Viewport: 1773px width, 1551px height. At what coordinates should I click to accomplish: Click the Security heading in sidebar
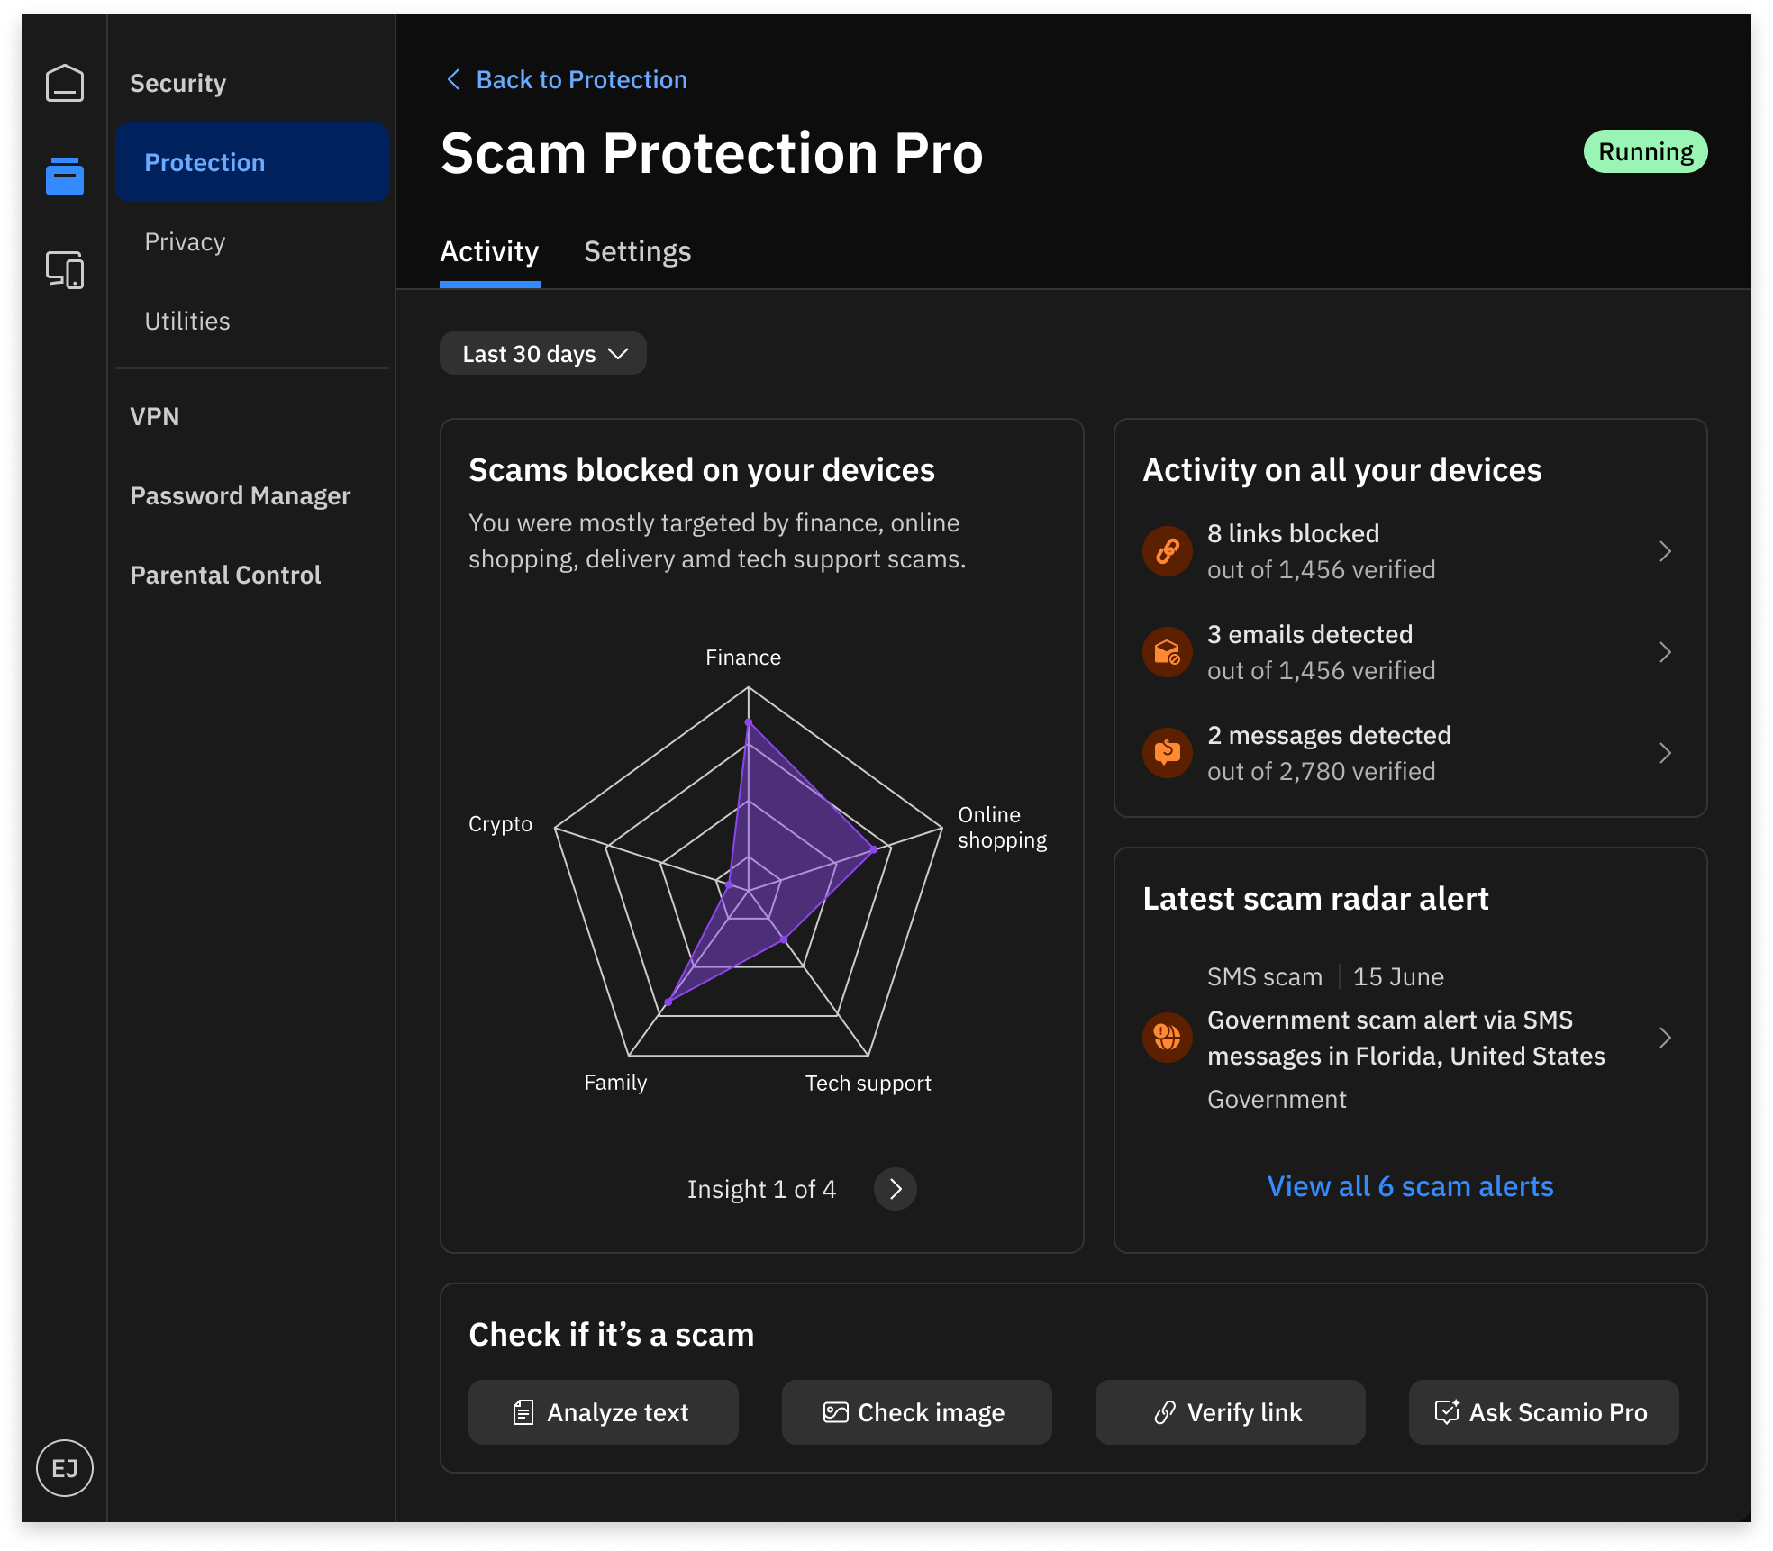pos(177,83)
